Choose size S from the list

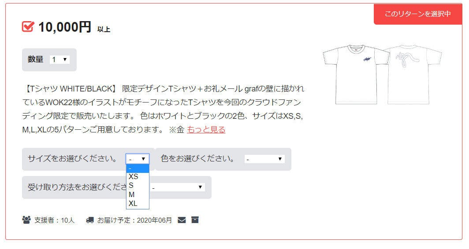131,185
